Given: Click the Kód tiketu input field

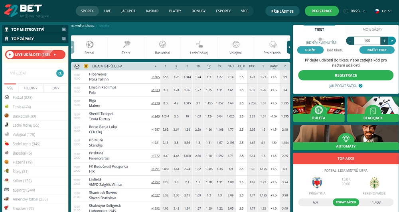Looking at the screenshot, I should click(x=341, y=50).
